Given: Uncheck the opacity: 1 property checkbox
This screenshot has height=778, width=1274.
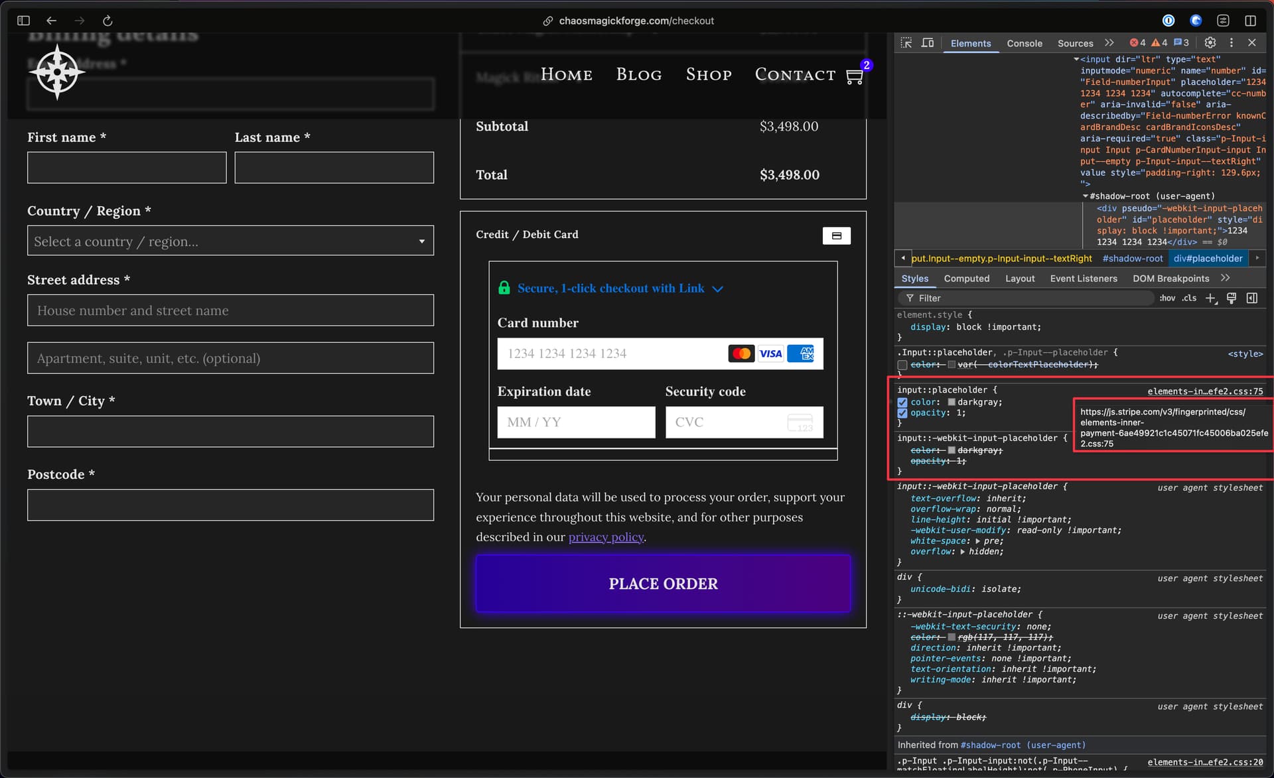Looking at the screenshot, I should click(x=902, y=413).
